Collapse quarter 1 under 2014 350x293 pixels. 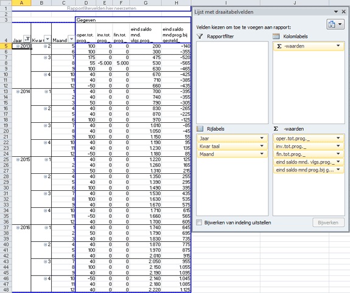coord(46,91)
